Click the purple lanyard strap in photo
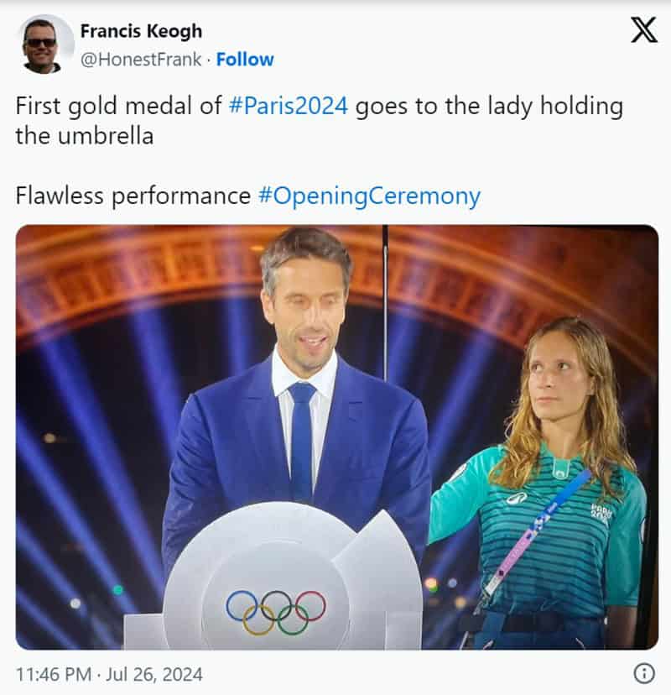 click(x=537, y=533)
